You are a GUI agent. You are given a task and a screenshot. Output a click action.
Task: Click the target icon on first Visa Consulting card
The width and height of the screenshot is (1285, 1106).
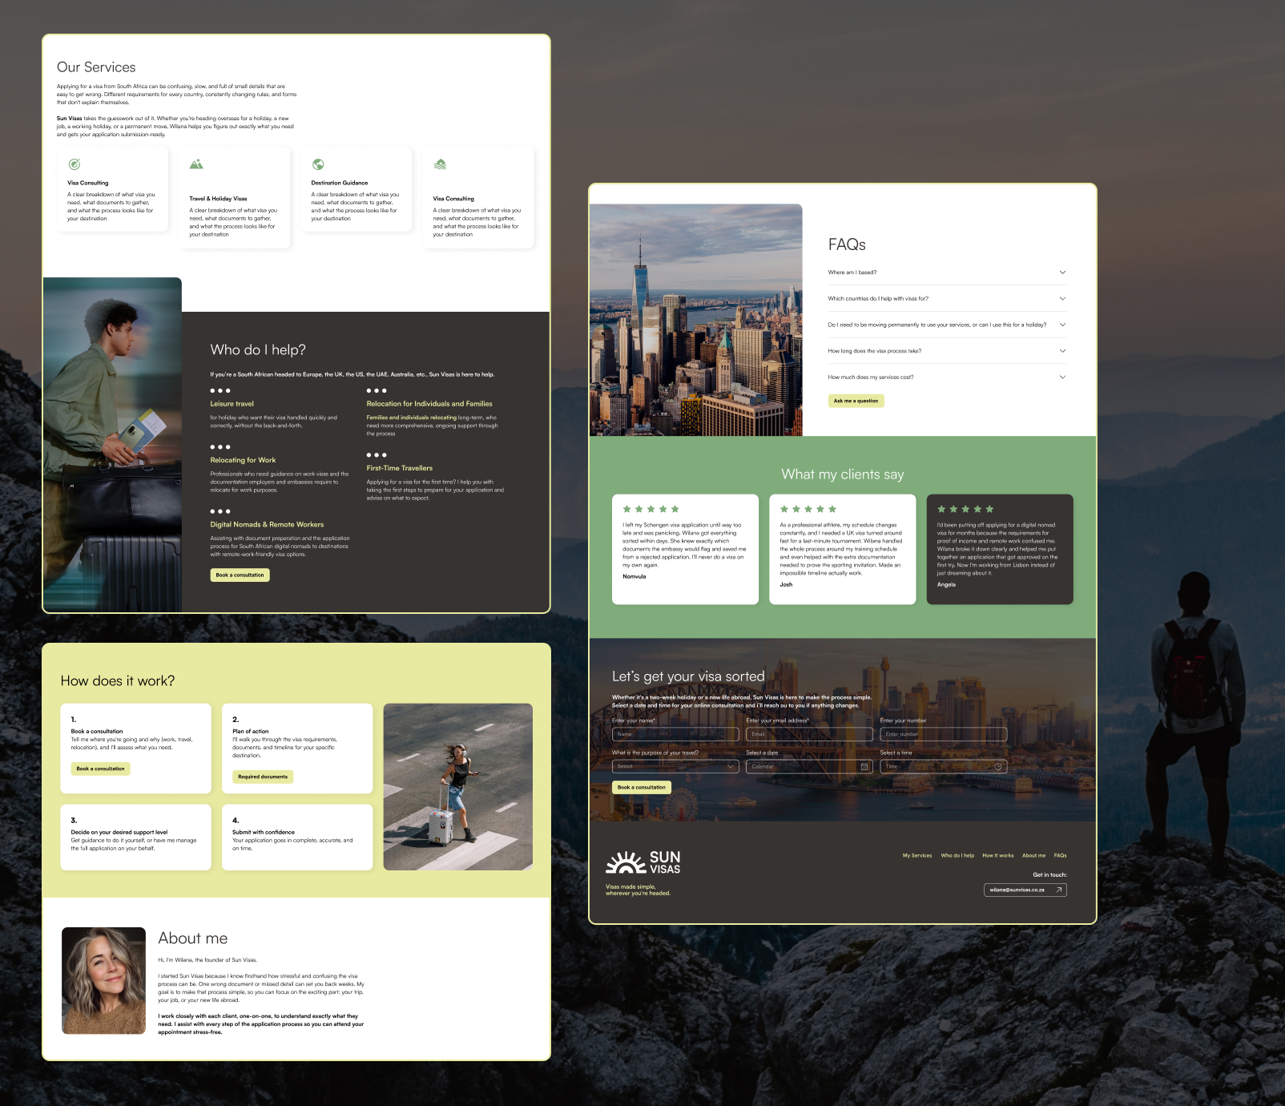coord(74,164)
